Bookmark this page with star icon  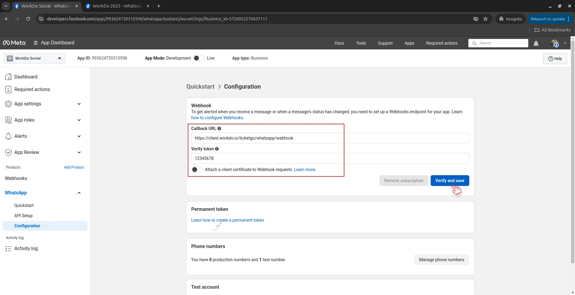pos(485,19)
